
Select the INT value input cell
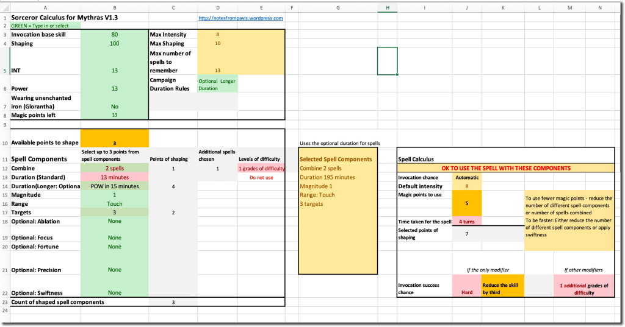tap(115, 71)
